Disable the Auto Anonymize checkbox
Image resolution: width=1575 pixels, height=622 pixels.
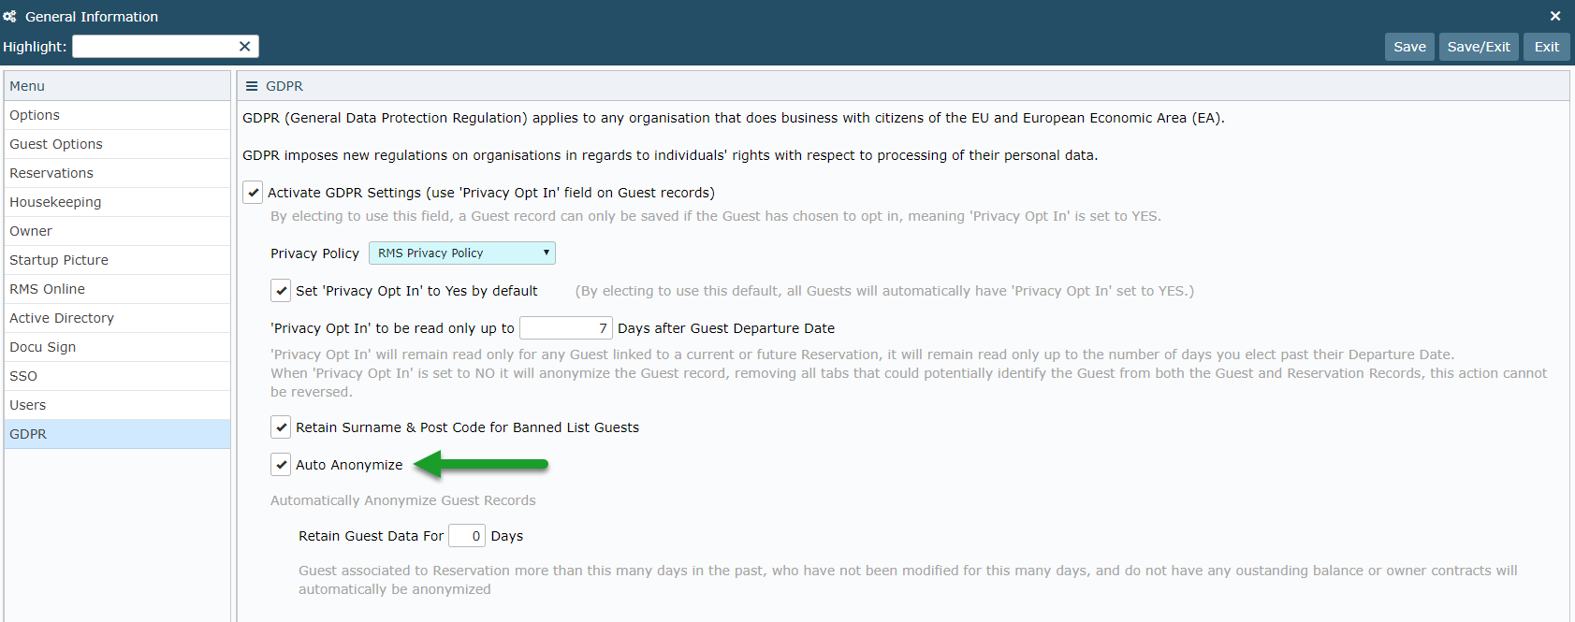click(x=281, y=465)
